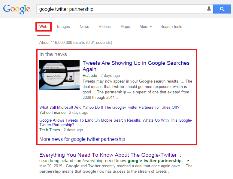Switch to the Images tab

pyautogui.click(x=63, y=27)
